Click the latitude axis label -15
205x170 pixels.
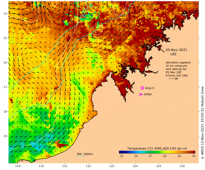pyautogui.click(x=5, y=38)
